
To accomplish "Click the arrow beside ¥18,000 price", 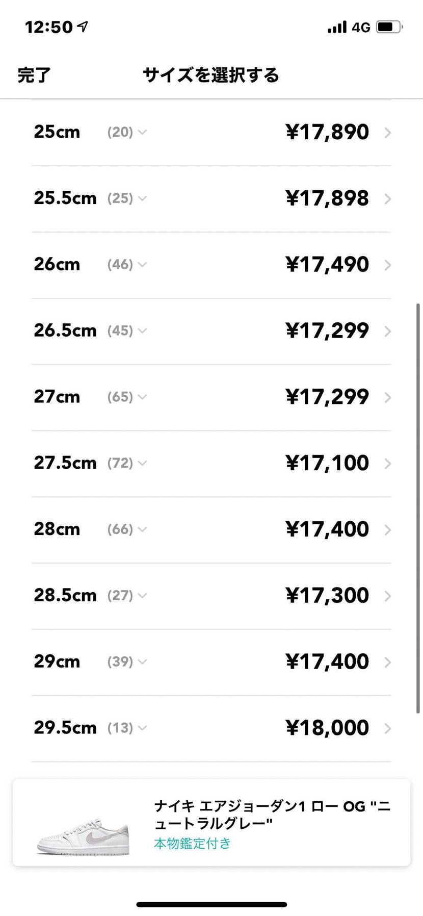I will click(388, 728).
